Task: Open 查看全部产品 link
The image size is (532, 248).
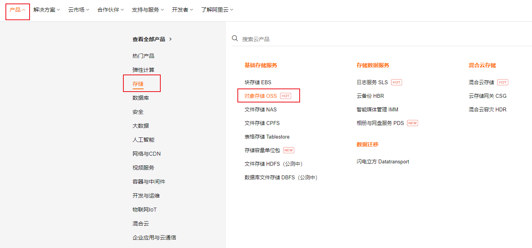Action: (149, 39)
